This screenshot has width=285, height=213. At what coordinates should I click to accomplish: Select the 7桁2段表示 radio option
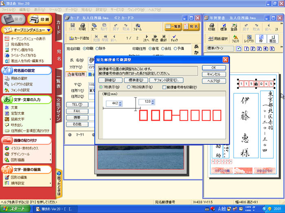tap(129, 87)
